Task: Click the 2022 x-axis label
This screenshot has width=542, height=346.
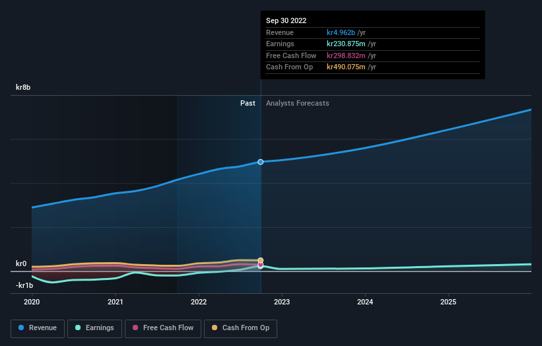Action: tap(199, 302)
